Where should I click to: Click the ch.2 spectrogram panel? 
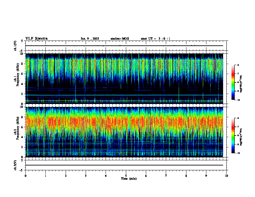(x=124, y=132)
